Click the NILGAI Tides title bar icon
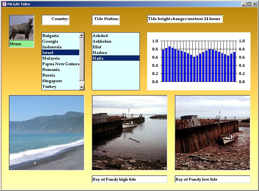 (4, 4)
